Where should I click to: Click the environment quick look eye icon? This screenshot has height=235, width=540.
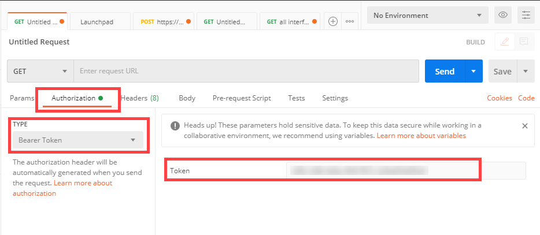click(503, 15)
